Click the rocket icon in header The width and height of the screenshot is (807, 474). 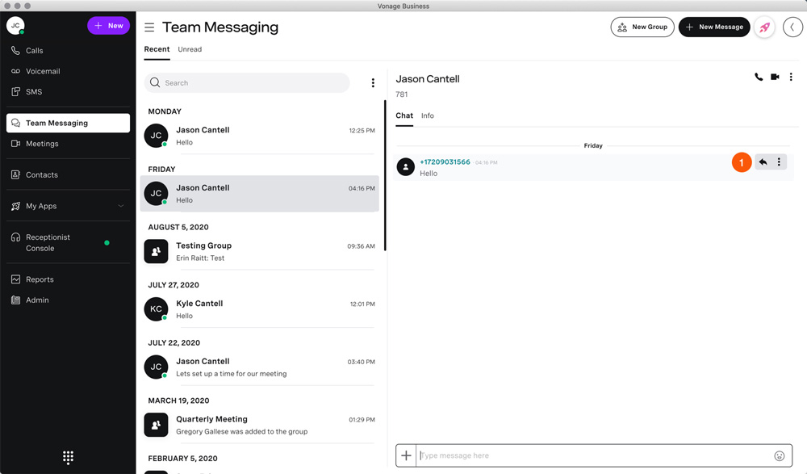point(764,27)
